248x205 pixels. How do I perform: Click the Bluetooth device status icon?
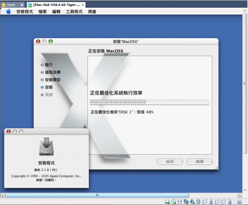pos(198,202)
